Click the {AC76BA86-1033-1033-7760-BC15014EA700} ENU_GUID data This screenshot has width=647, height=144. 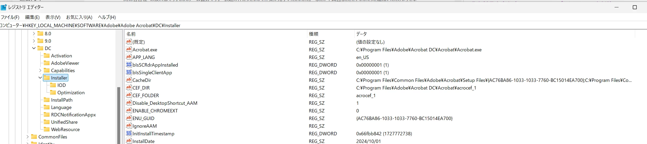tap(404, 118)
